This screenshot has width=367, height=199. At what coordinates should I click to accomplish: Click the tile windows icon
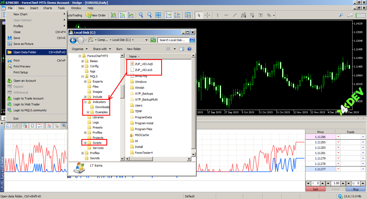coord(158,15)
